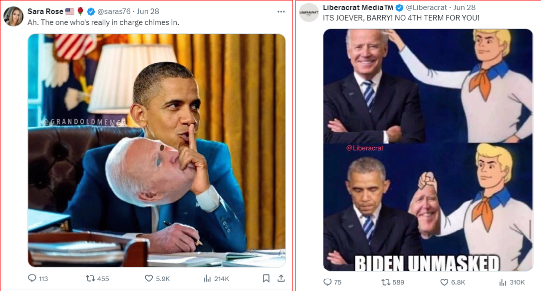Image resolution: width=541 pixels, height=291 pixels.
Task: Bookmark Sara Rose's post
Action: point(266,278)
